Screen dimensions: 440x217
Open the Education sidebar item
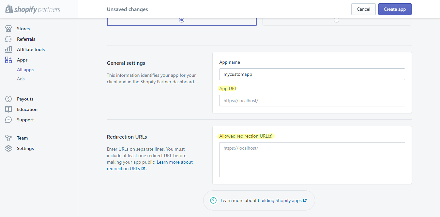27,109
